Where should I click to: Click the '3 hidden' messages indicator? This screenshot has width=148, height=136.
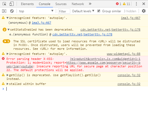[x=130, y=11]
